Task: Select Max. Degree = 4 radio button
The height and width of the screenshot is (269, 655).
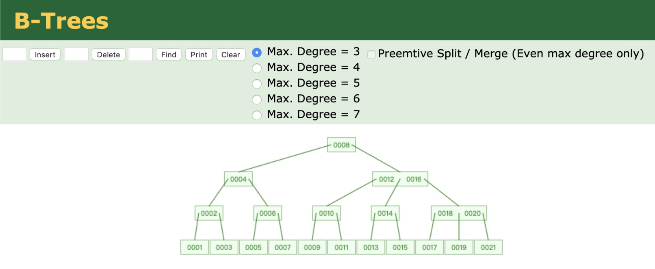Action: pos(257,68)
